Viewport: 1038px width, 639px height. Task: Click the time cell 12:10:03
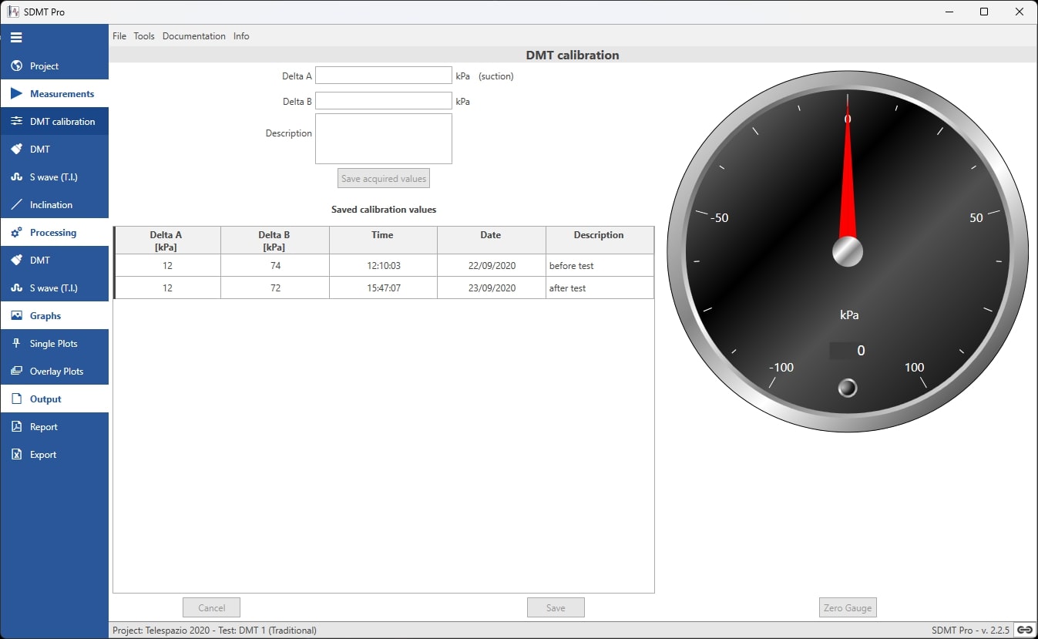[x=383, y=266]
